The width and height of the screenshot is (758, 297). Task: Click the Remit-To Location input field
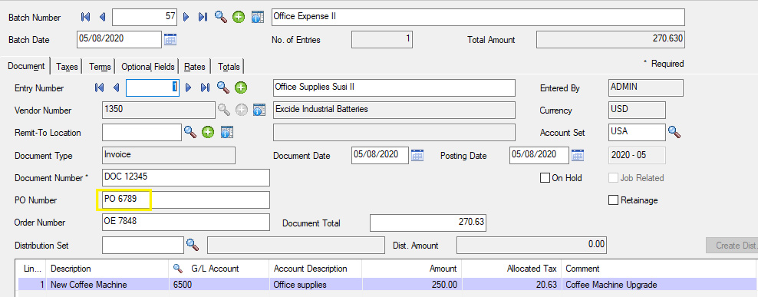(x=142, y=132)
